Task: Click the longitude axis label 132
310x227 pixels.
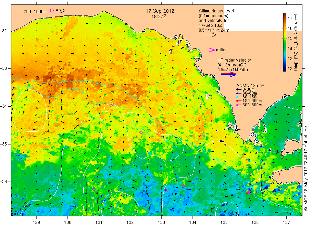Action: pos(130,223)
